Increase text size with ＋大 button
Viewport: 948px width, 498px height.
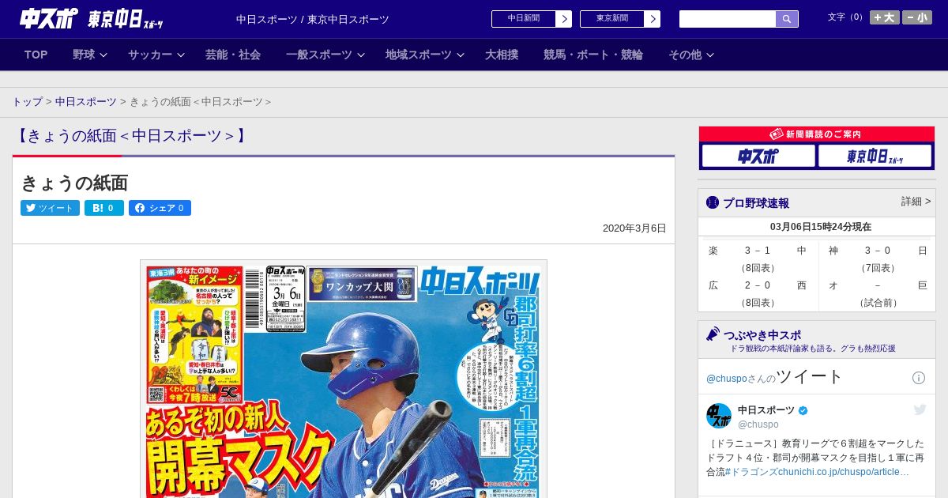(x=885, y=17)
